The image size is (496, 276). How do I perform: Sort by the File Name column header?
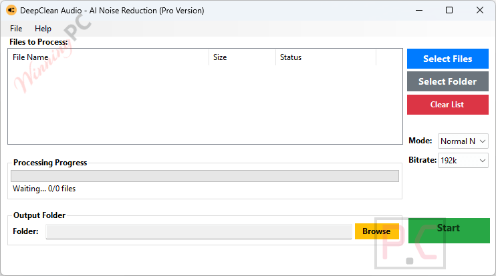point(108,57)
